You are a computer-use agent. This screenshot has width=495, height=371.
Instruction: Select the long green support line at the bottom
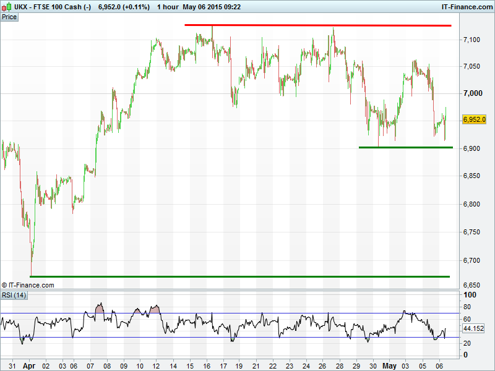(240, 276)
